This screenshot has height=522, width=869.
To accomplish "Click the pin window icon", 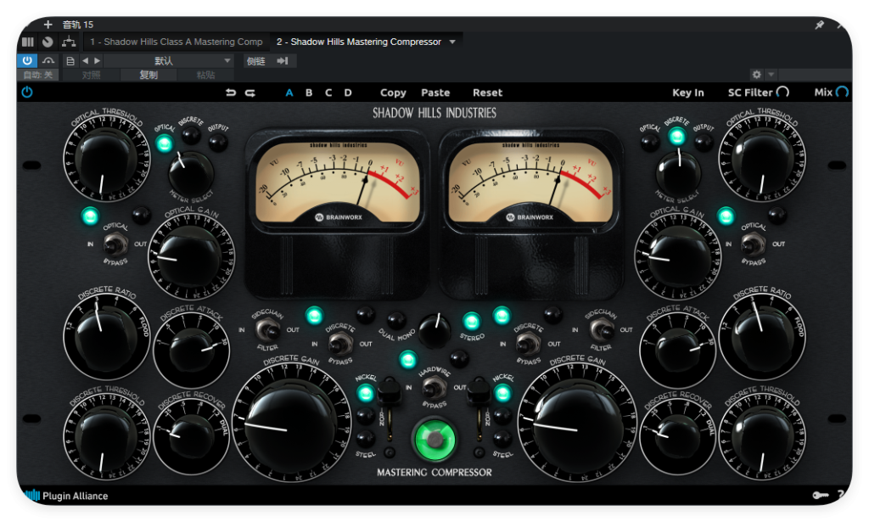I will [x=819, y=25].
